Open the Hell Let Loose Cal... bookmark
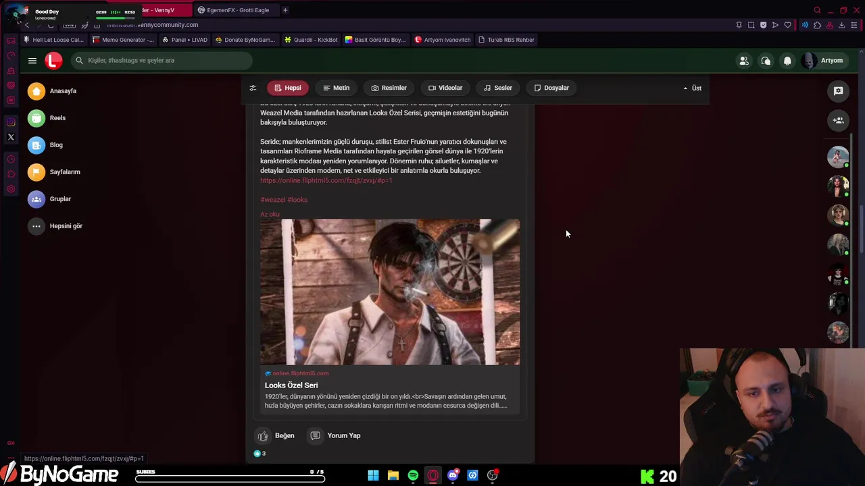Screen dimensions: 865x486 [x=53, y=40]
